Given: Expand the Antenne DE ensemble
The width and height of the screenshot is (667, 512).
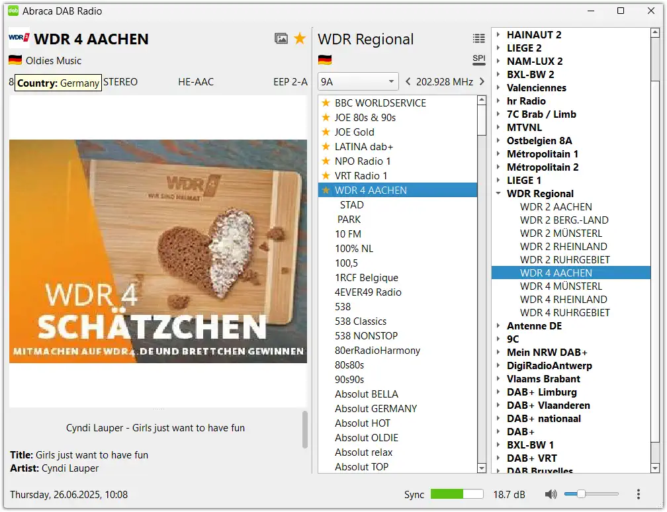Looking at the screenshot, I should 498,325.
